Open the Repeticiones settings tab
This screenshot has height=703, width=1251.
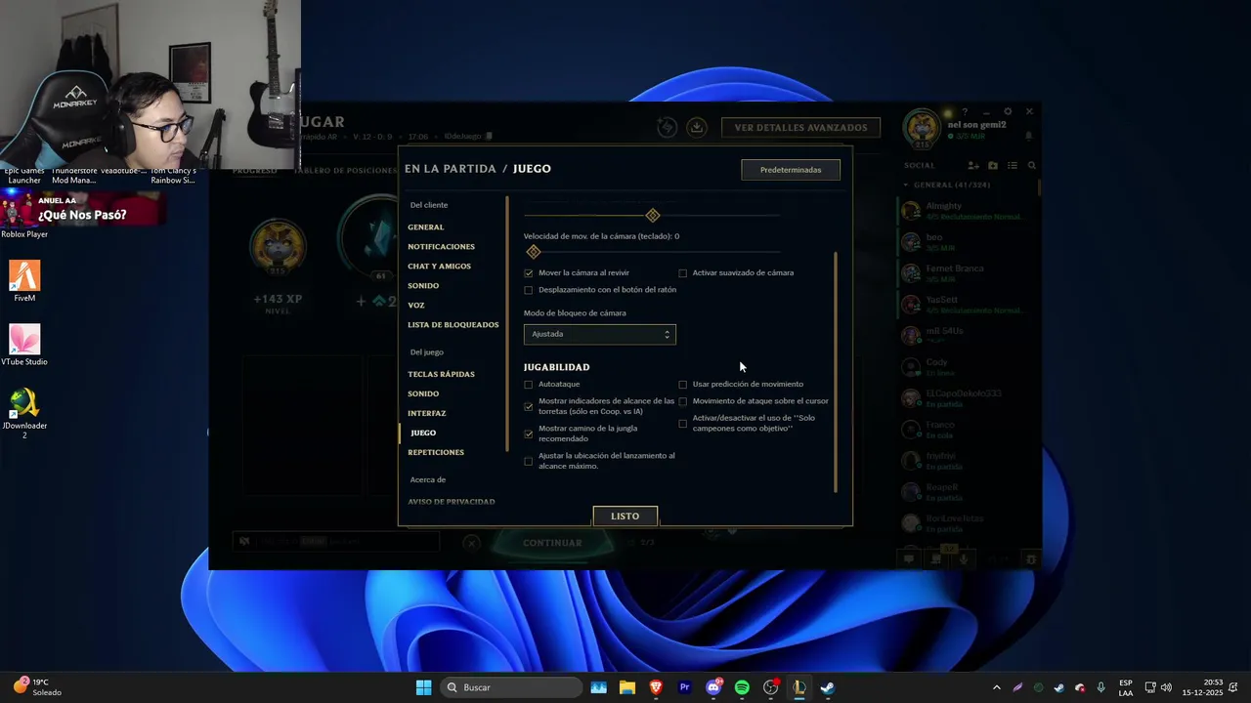tap(436, 452)
